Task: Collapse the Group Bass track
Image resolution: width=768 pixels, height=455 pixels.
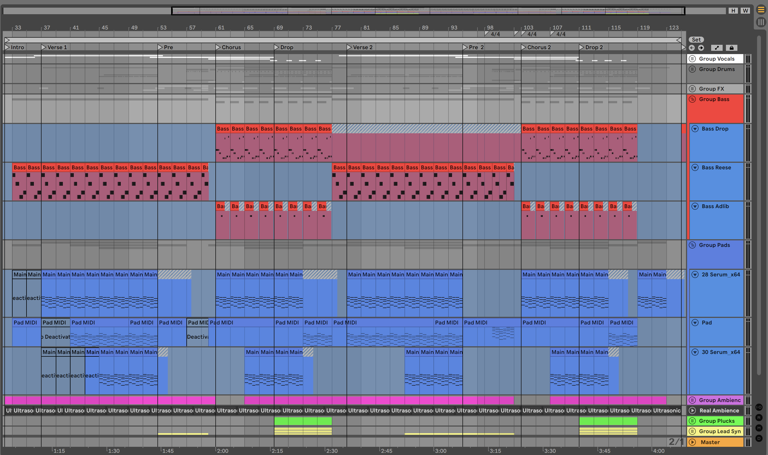Action: (692, 99)
